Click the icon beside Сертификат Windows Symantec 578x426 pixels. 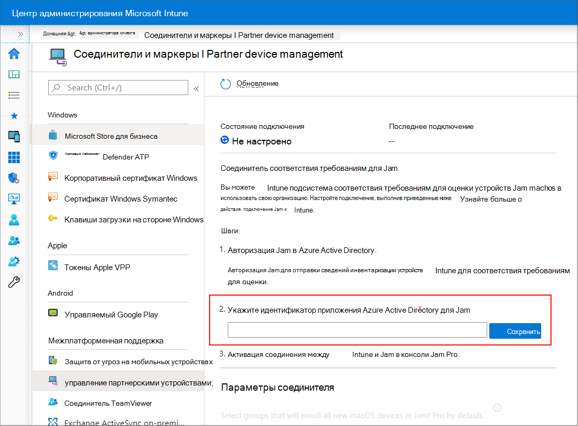point(53,197)
